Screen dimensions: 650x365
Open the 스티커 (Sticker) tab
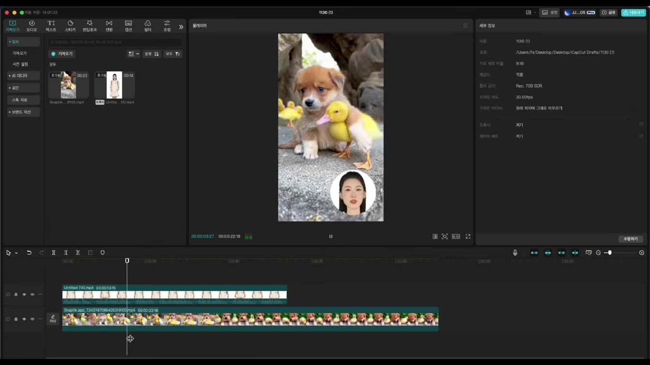(x=70, y=26)
